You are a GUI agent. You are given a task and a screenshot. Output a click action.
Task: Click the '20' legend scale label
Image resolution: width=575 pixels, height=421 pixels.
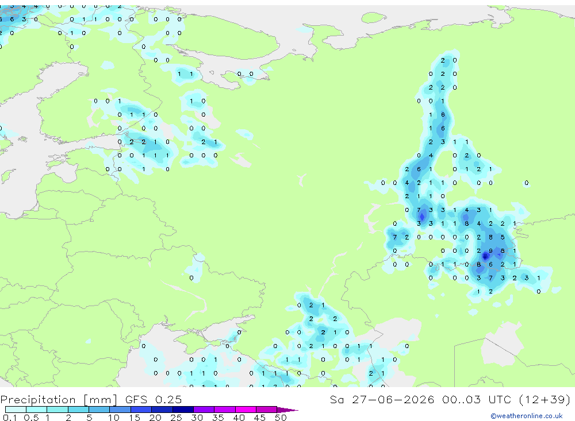click(x=155, y=418)
